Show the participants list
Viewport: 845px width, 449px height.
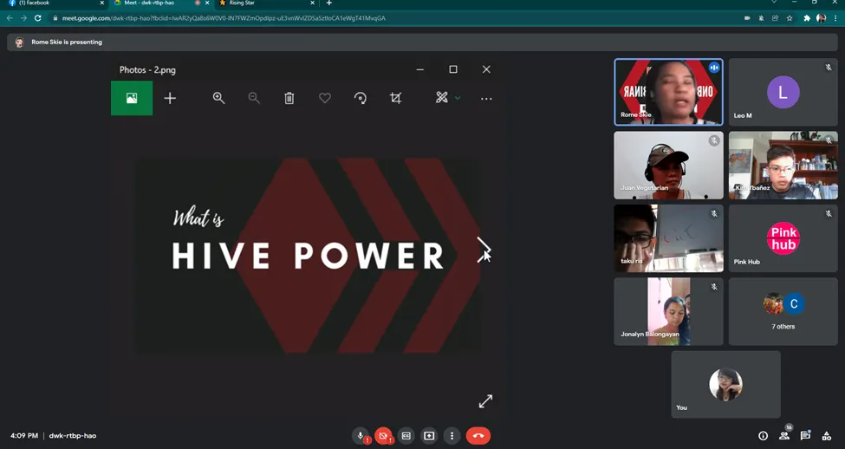pyautogui.click(x=784, y=435)
